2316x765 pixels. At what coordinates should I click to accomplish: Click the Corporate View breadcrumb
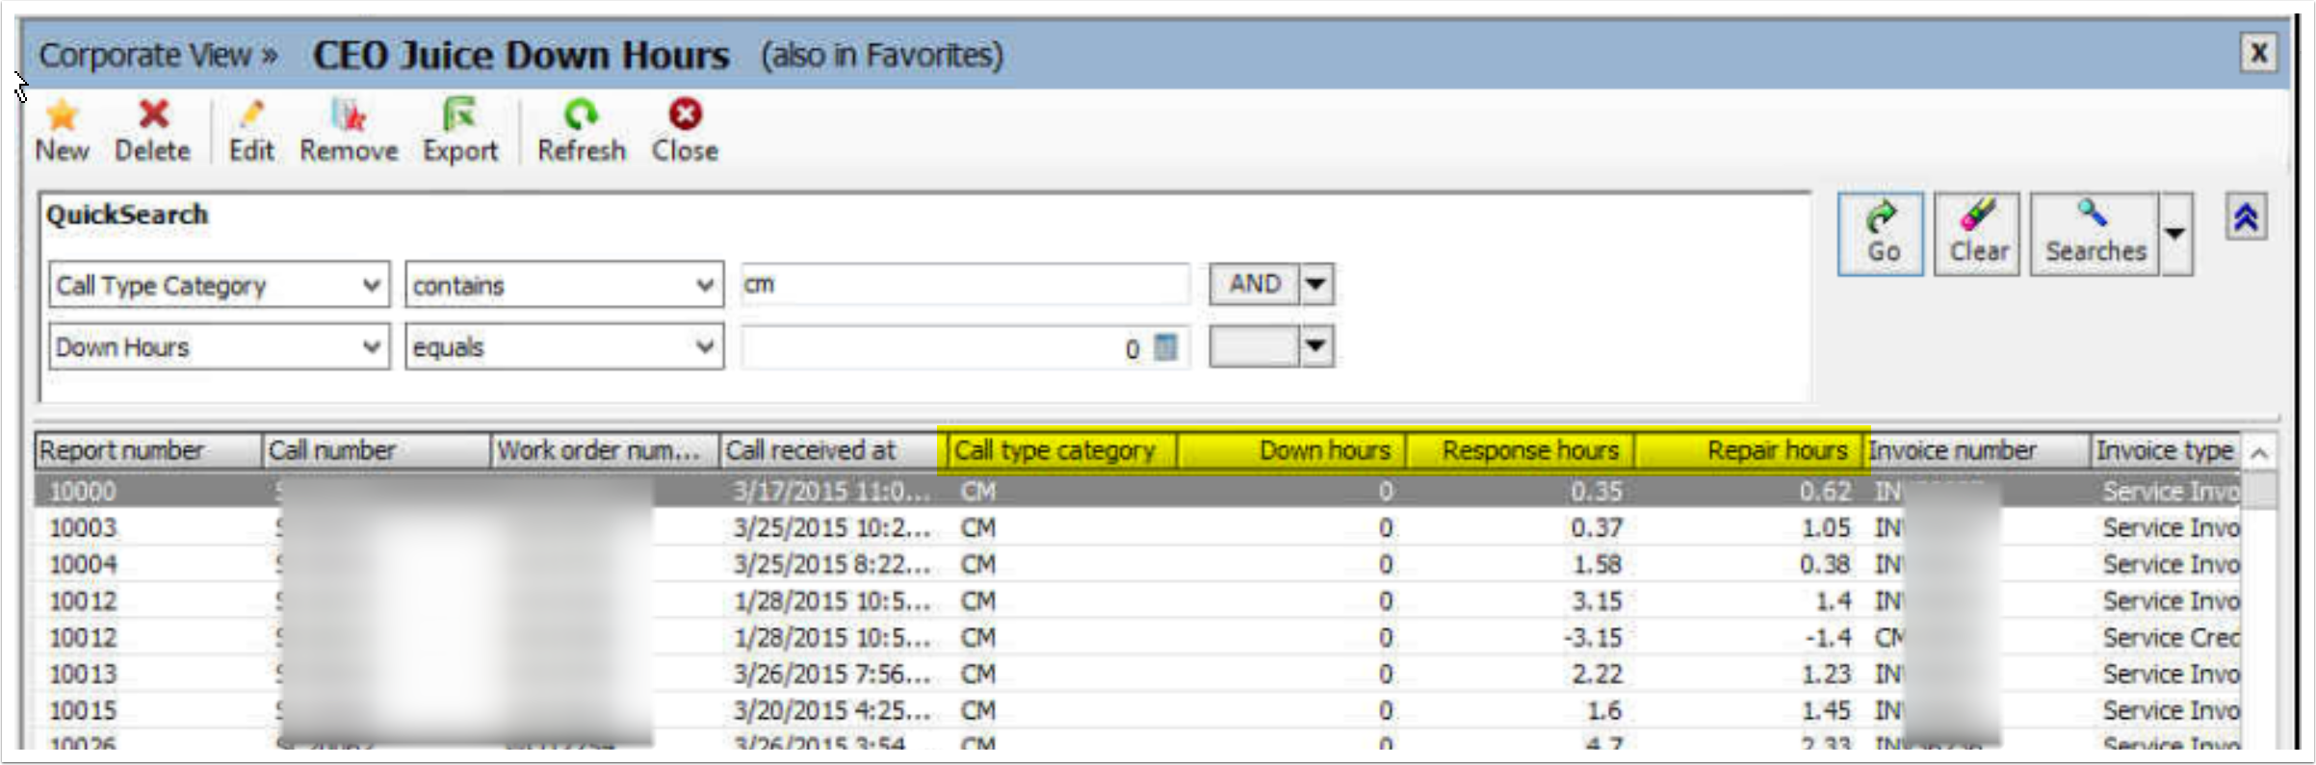pyautogui.click(x=145, y=55)
